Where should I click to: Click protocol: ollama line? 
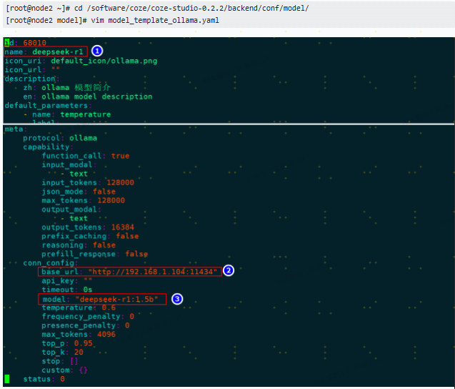click(x=60, y=138)
